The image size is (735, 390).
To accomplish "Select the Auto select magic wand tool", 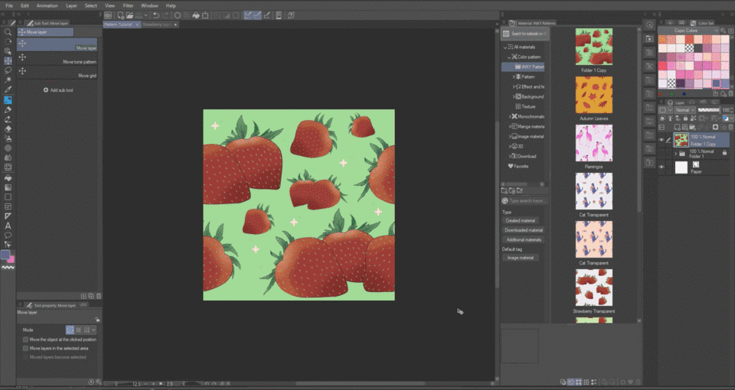I will [x=8, y=80].
